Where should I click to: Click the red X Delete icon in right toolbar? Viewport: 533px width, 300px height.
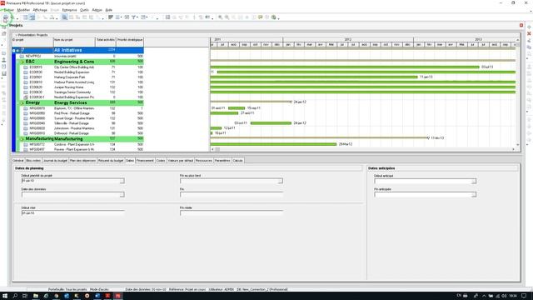point(529,33)
